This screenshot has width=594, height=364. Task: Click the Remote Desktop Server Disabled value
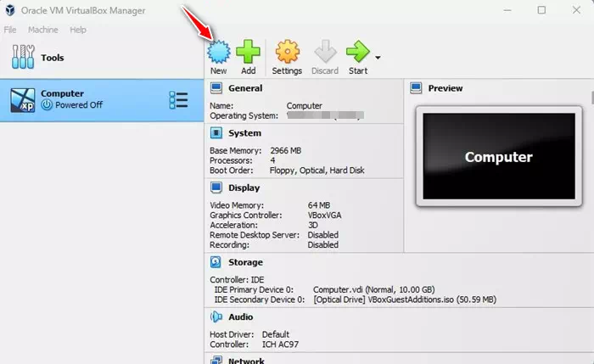point(322,235)
